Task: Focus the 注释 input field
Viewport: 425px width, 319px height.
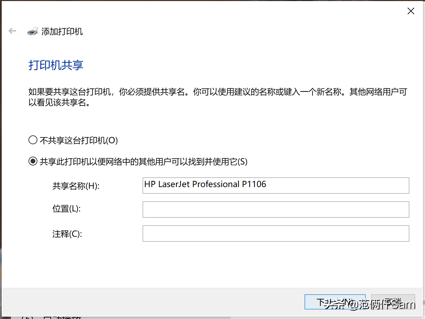Action: pos(276,233)
